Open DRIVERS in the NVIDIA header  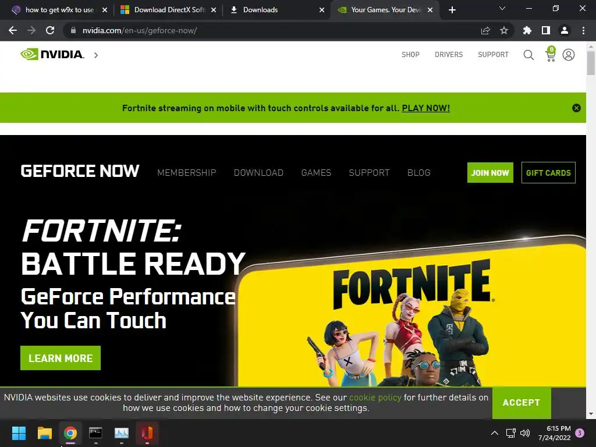449,55
